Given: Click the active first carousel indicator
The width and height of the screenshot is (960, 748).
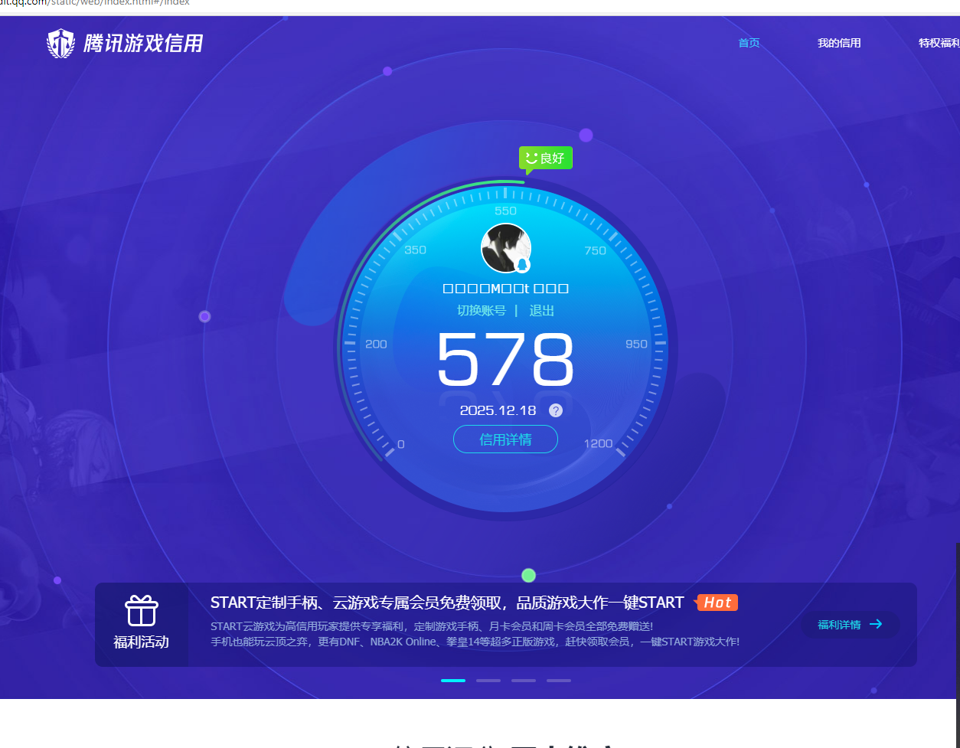Looking at the screenshot, I should pyautogui.click(x=452, y=680).
